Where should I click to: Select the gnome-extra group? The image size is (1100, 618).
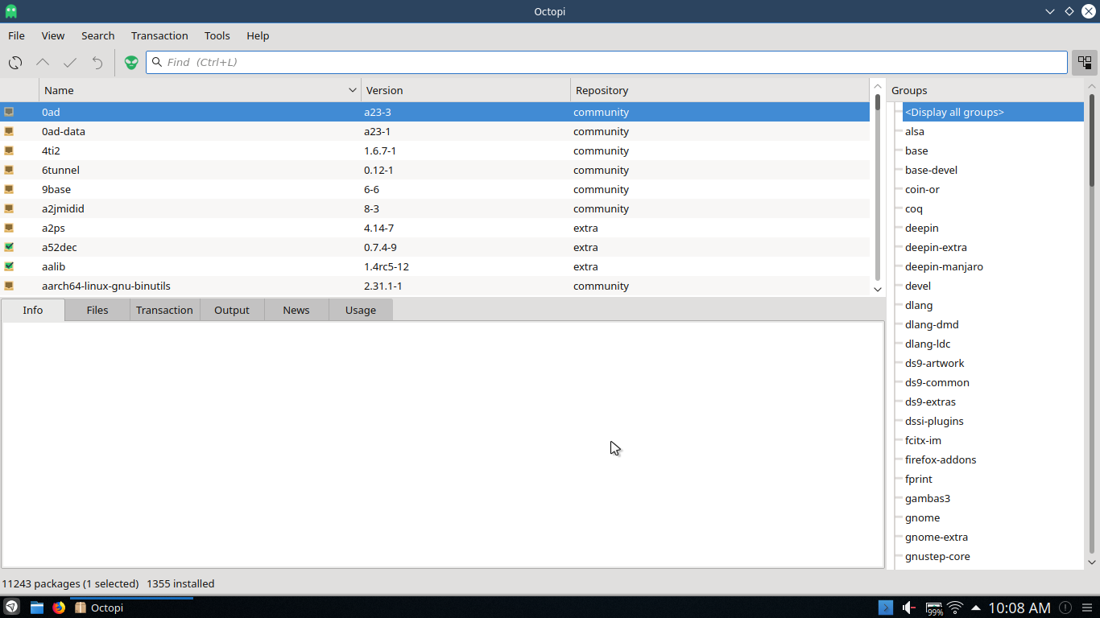tap(937, 537)
